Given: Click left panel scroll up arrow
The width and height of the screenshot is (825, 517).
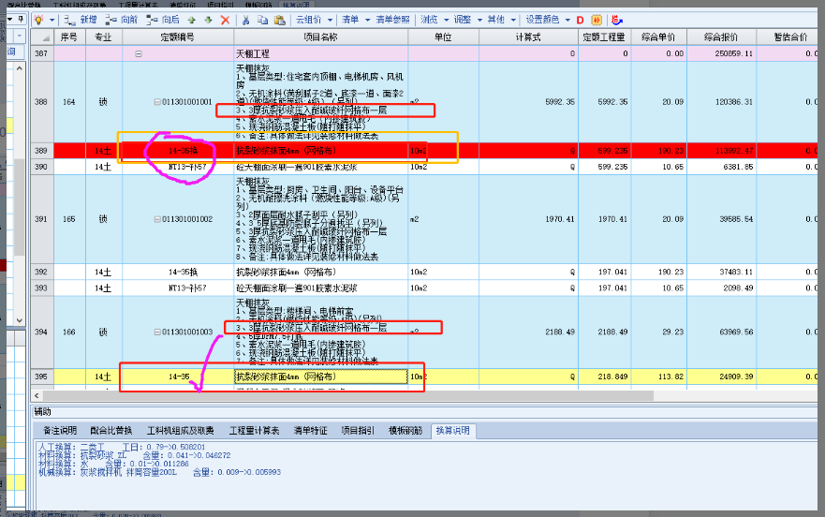Looking at the screenshot, I should pos(20,68).
